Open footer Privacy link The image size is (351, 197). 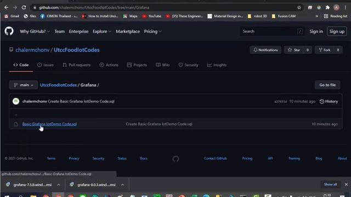[74, 158]
